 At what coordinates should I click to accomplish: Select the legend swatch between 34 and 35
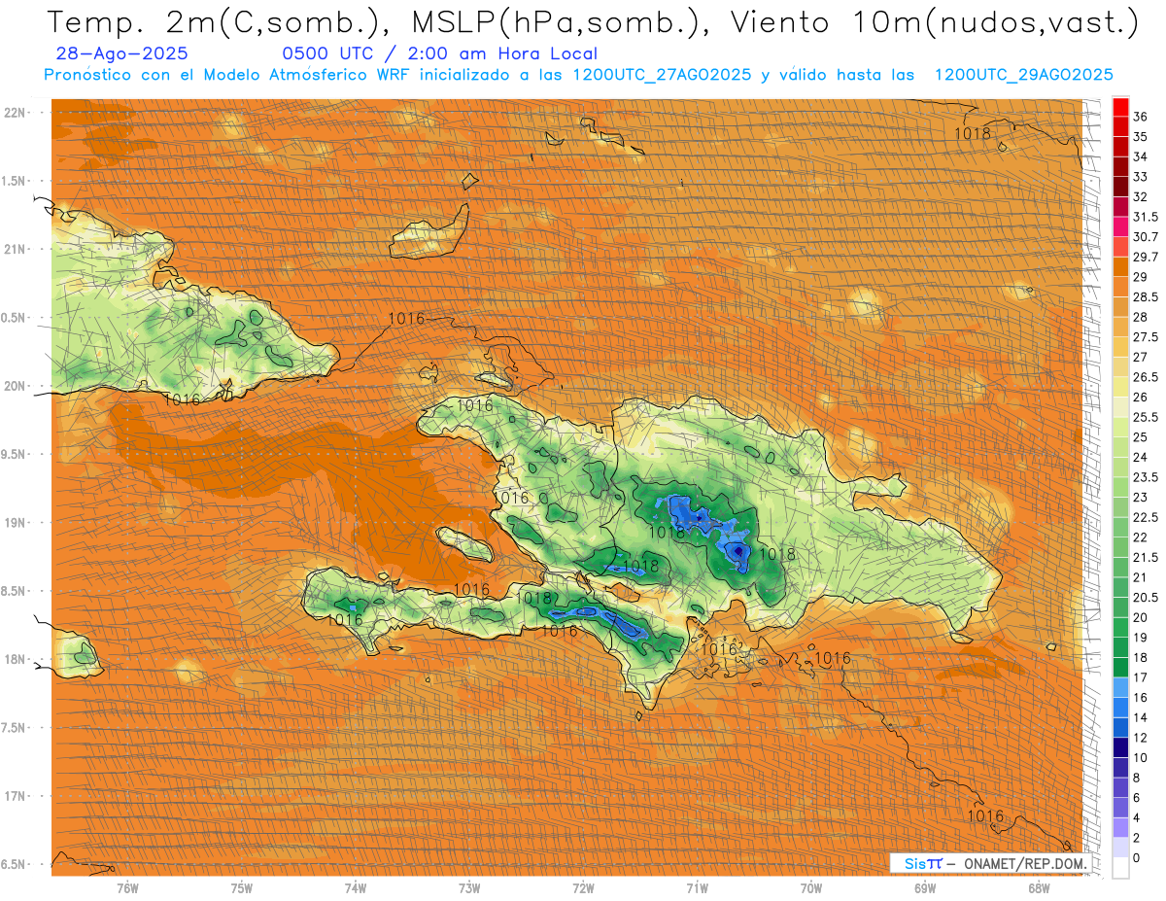pos(1120,146)
